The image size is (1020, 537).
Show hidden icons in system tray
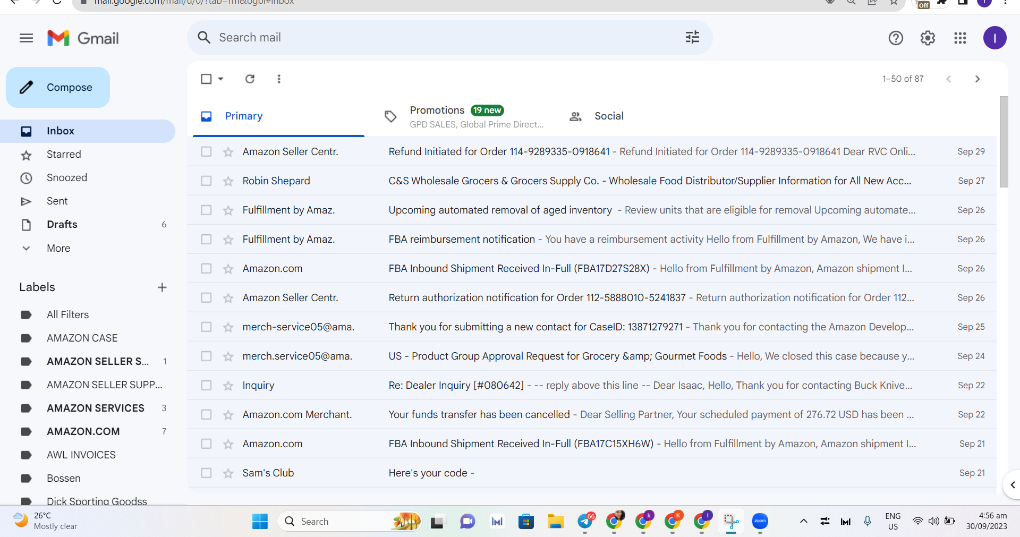803,521
